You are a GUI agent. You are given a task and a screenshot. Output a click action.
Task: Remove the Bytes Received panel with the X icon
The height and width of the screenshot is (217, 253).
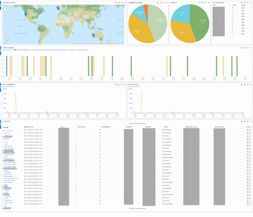click(250, 85)
